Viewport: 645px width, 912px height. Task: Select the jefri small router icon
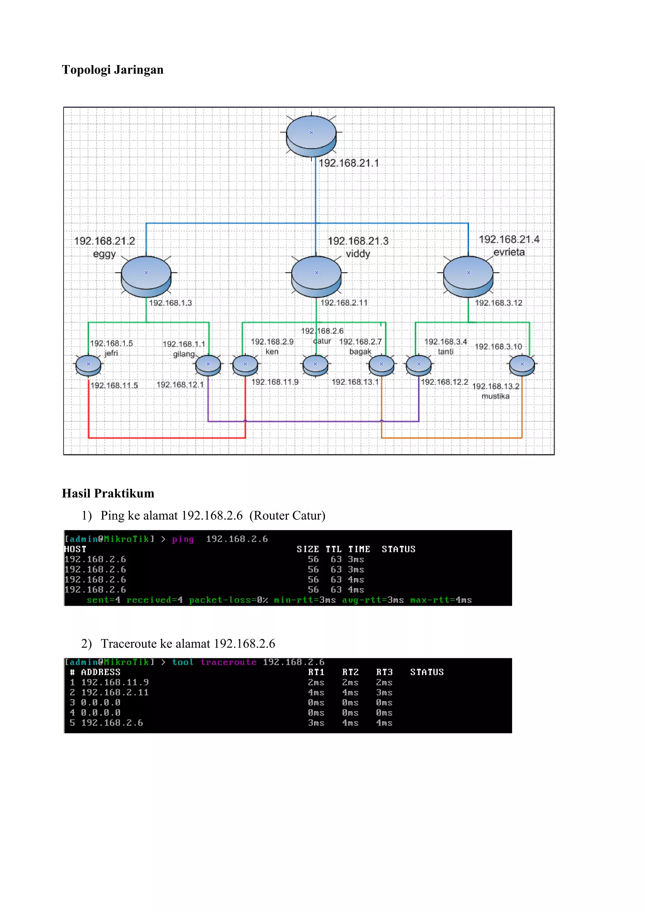coord(88,365)
